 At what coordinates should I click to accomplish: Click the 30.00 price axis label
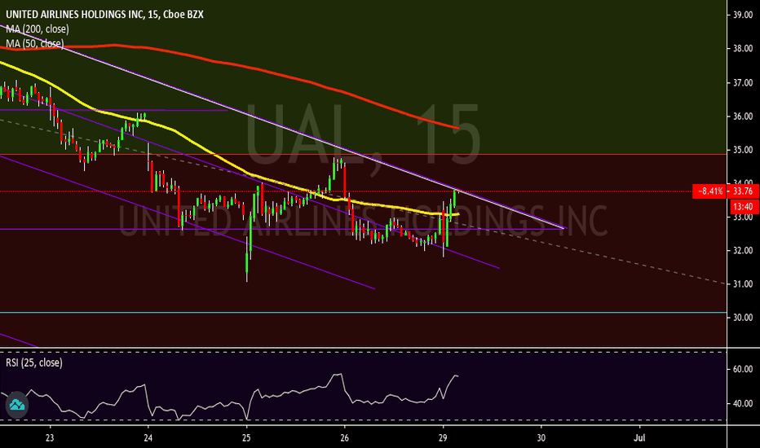pos(743,317)
